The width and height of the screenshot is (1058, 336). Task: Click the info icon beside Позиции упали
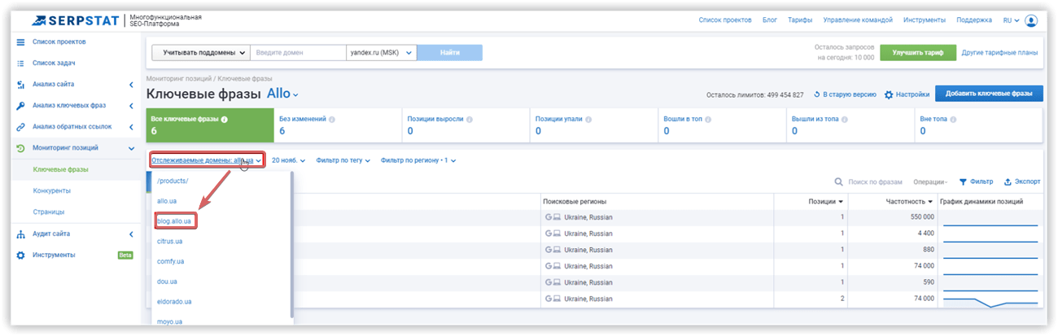588,119
